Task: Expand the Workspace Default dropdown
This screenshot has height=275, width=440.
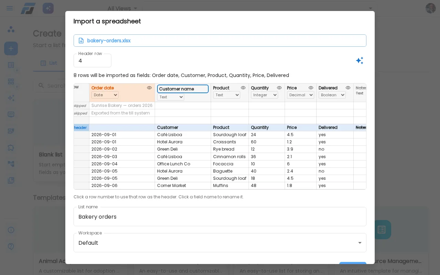Action: [220, 243]
